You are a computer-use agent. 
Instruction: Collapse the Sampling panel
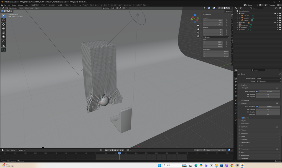[243, 85]
